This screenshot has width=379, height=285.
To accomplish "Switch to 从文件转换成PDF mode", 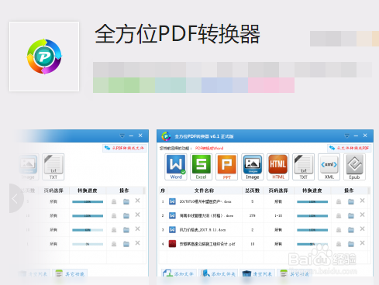I will click(350, 148).
